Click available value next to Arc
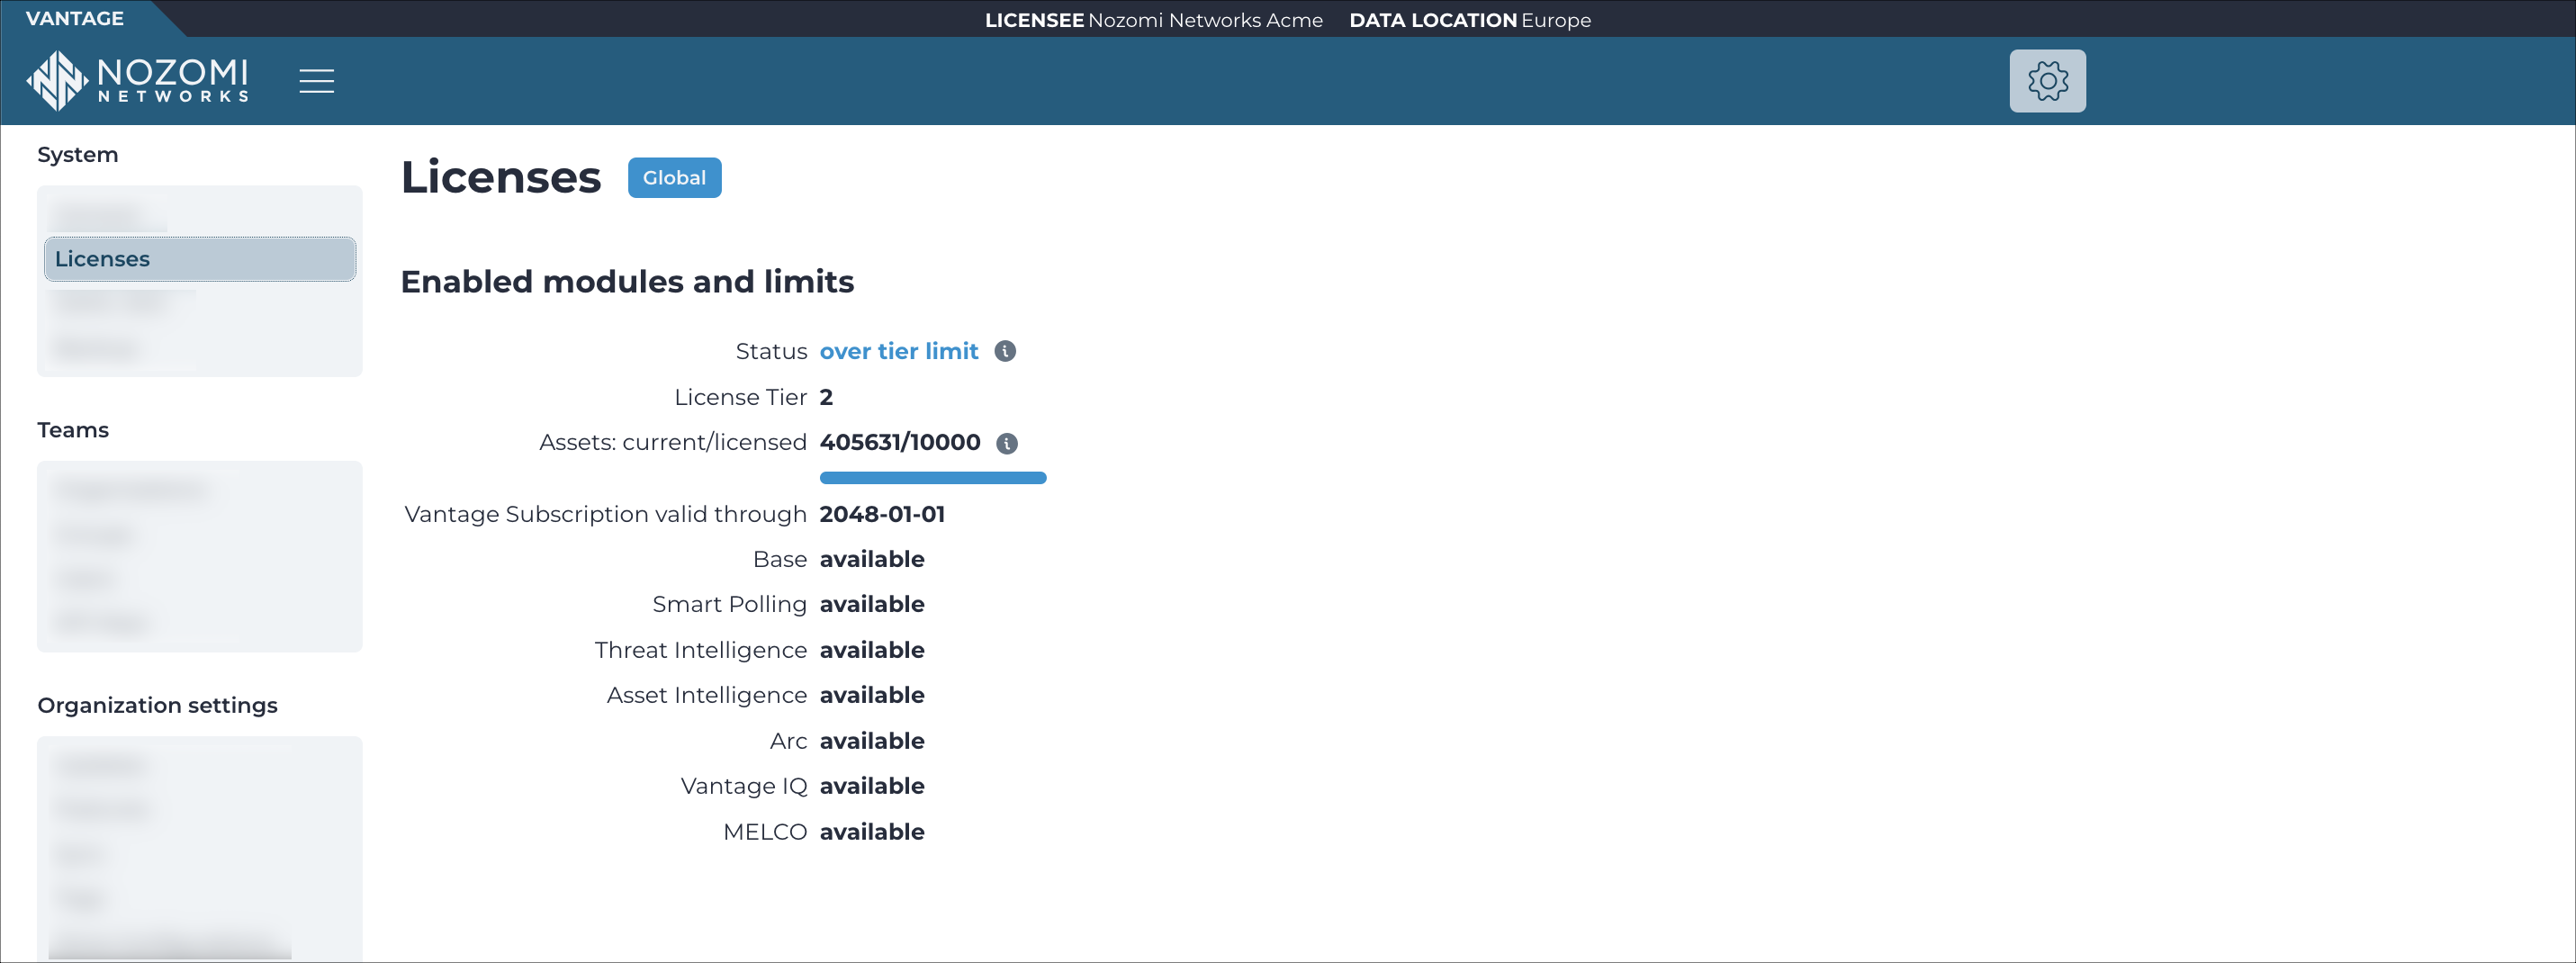The height and width of the screenshot is (963, 2576). (871, 741)
